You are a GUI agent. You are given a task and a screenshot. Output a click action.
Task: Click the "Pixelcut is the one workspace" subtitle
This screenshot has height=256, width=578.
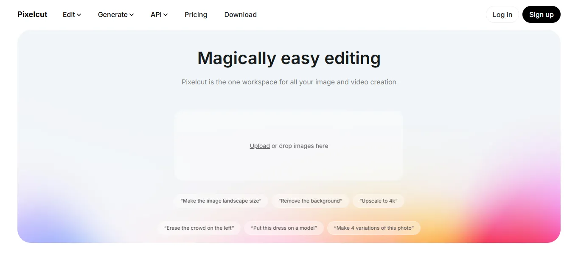pos(289,82)
